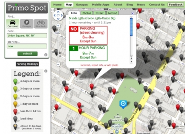Click the 'about to be free' legend entry
The width and height of the screenshot is (188, 134).
(27, 127)
